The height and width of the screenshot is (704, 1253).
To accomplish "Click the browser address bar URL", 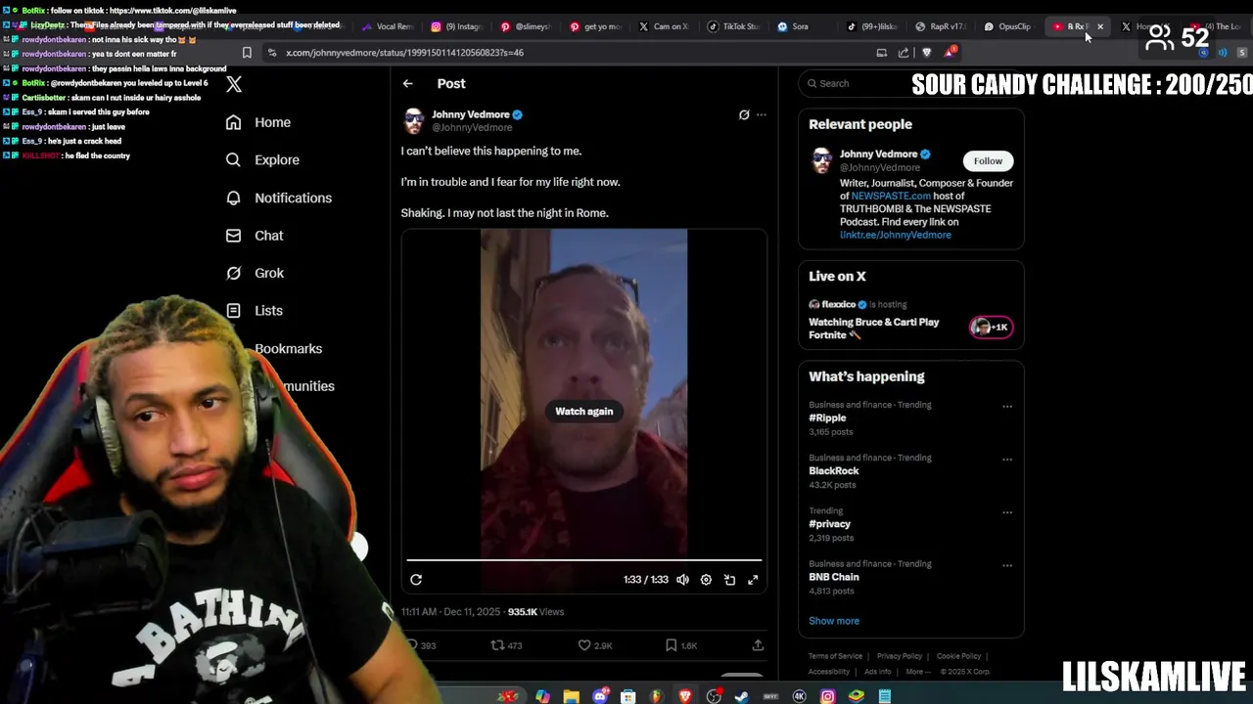I will tap(404, 53).
